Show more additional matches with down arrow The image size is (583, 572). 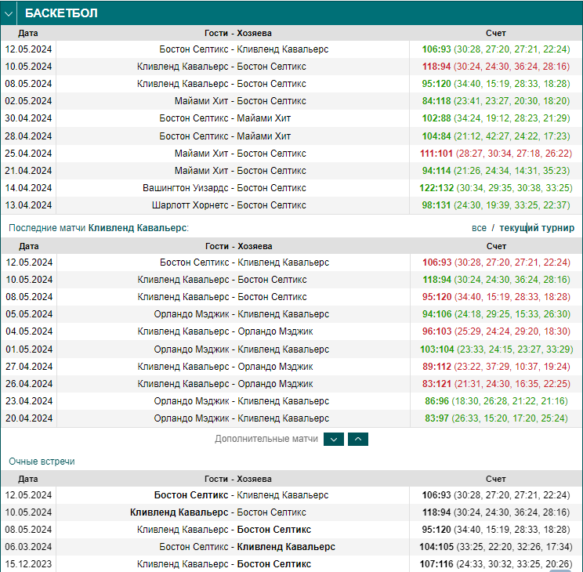(334, 440)
